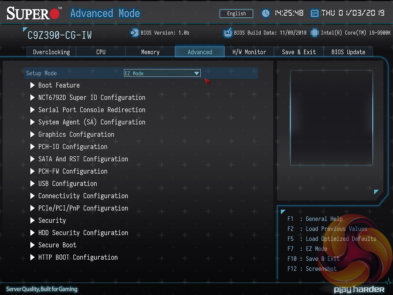This screenshot has height=295, width=393.
Task: Expand PCH-IO Configuration arrow
Action: coord(32,147)
